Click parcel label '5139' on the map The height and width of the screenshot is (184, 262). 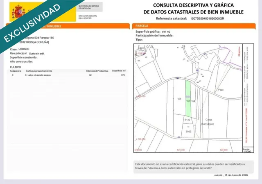187,120
